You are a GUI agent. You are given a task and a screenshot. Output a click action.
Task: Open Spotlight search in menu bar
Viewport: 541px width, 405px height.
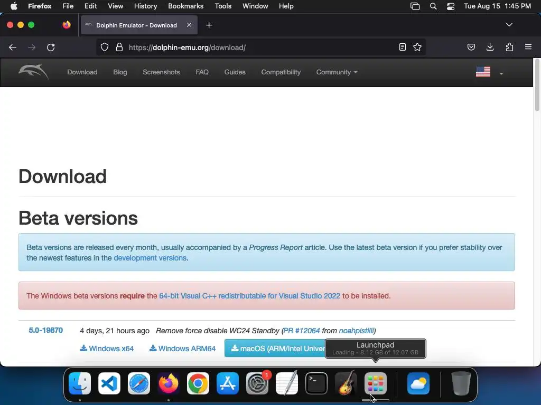tap(433, 6)
